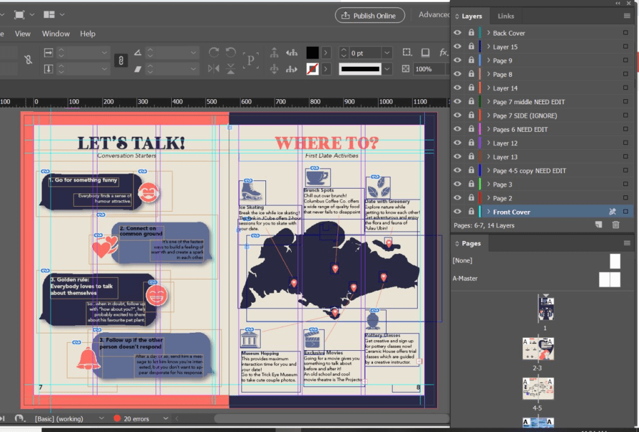
Task: Open the Layers panel menu
Action: tap(627, 16)
